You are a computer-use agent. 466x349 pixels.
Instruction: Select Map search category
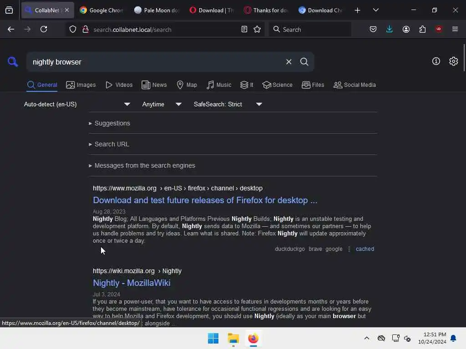tap(187, 85)
